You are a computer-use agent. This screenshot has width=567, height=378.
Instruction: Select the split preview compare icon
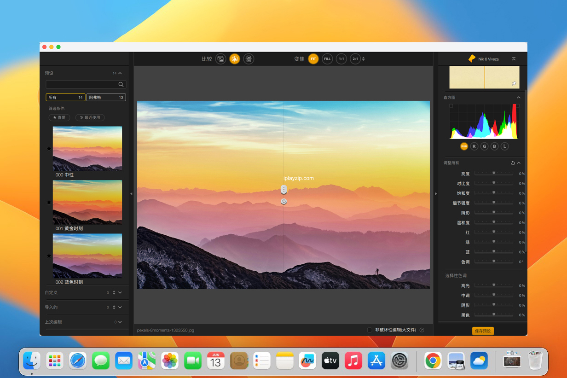pyautogui.click(x=235, y=59)
